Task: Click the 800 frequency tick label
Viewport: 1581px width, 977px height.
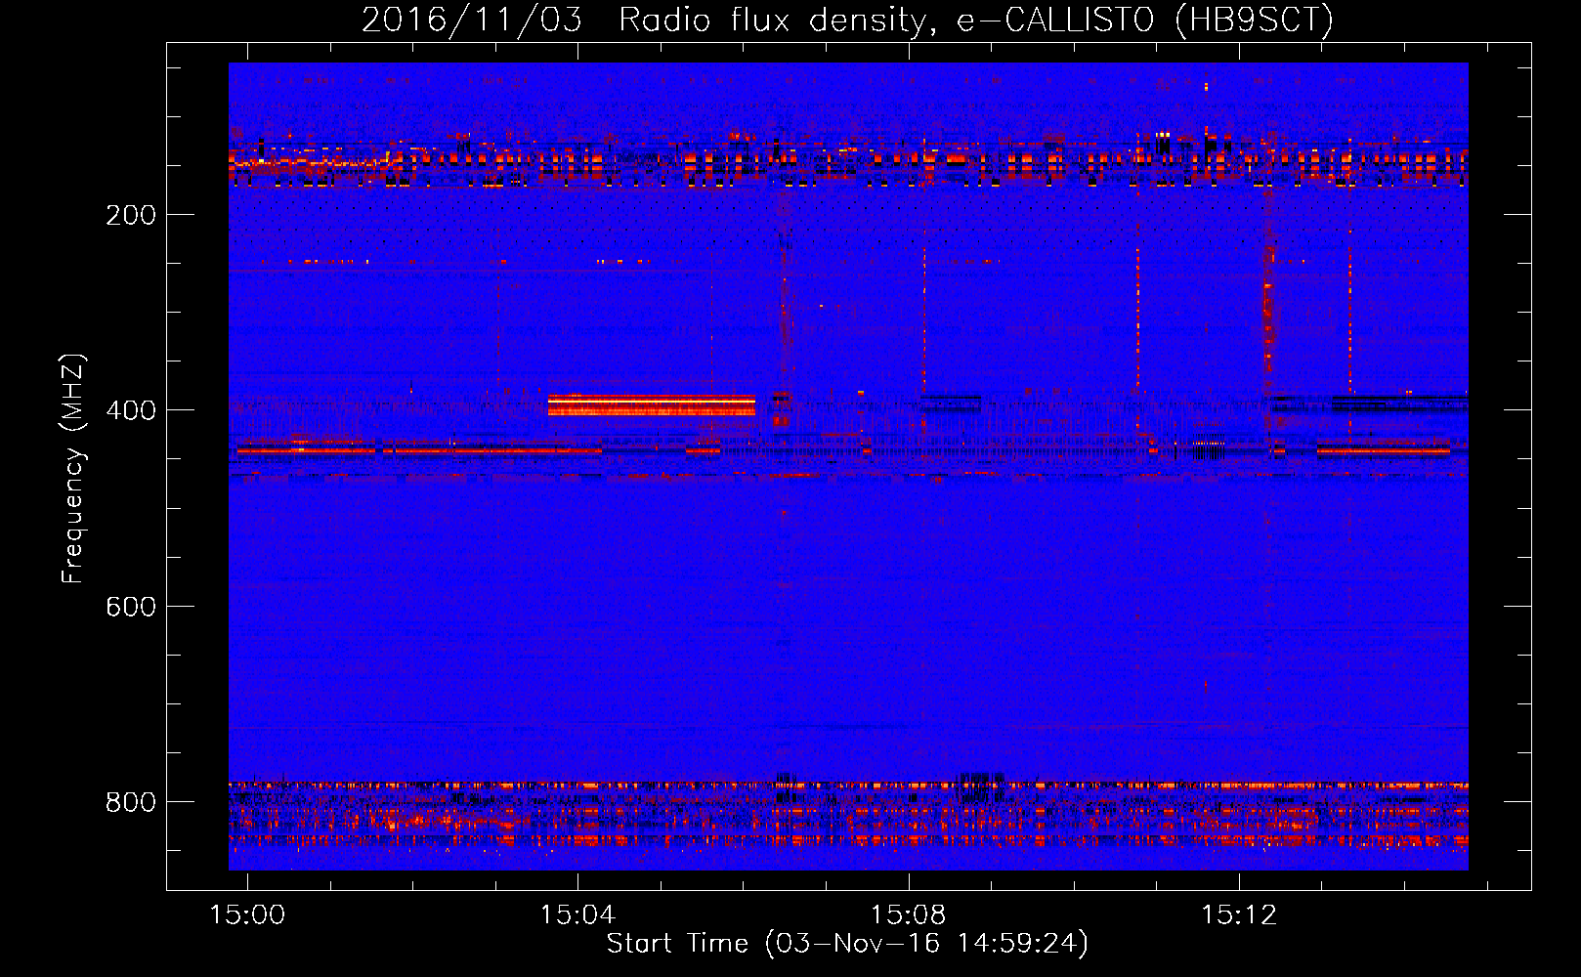Action: point(131,802)
